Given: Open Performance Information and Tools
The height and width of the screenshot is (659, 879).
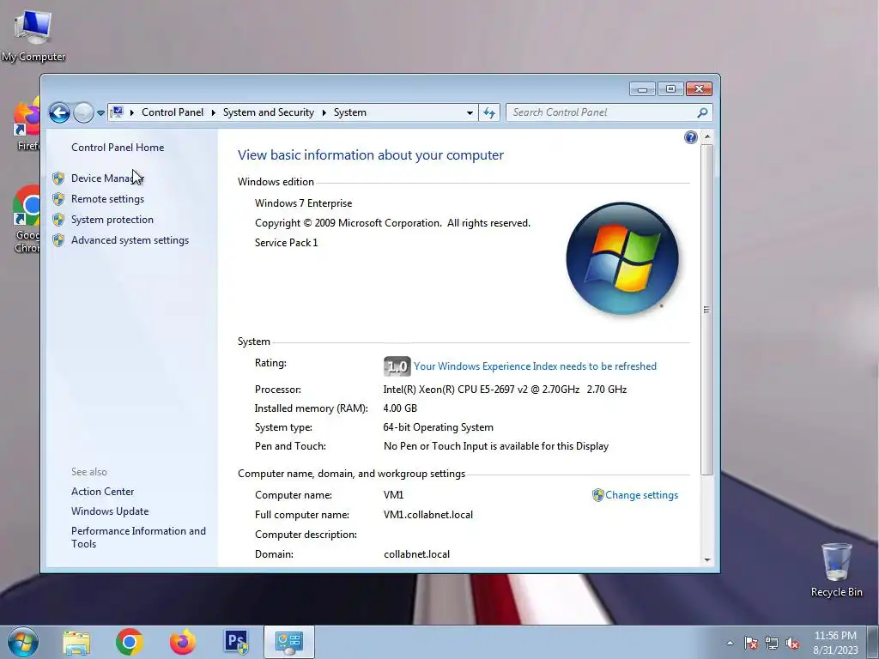Looking at the screenshot, I should 138,537.
